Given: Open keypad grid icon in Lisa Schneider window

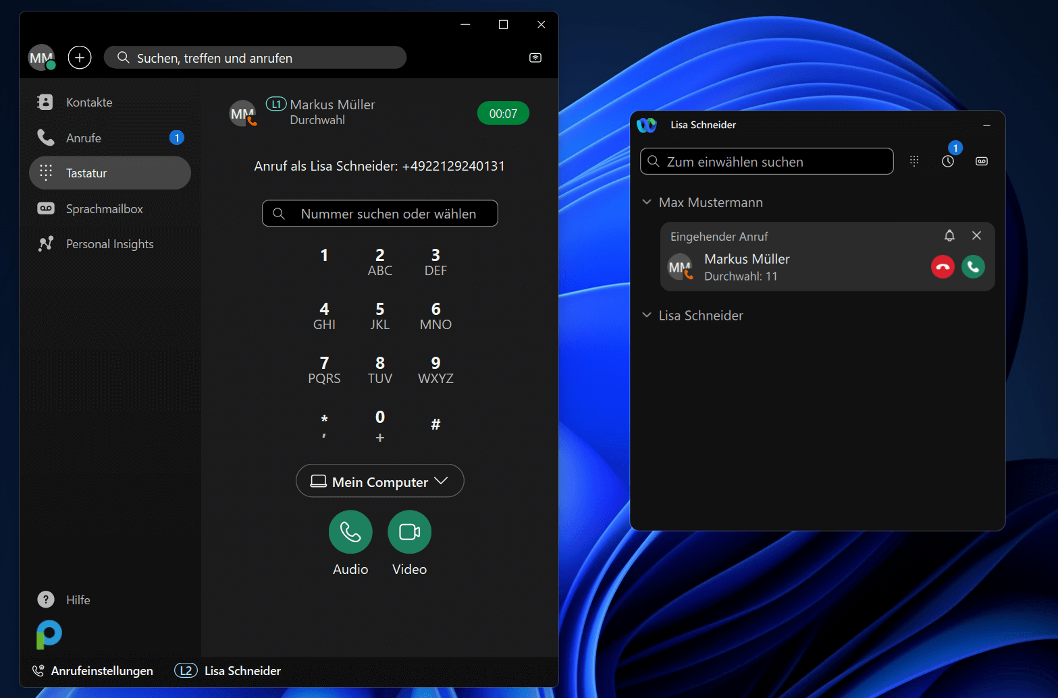Looking at the screenshot, I should pyautogui.click(x=914, y=161).
